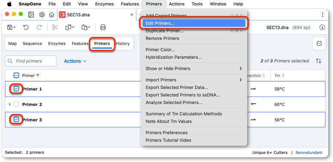Click the search magnifier icon
This screenshot has width=333, height=162.
(10, 61)
